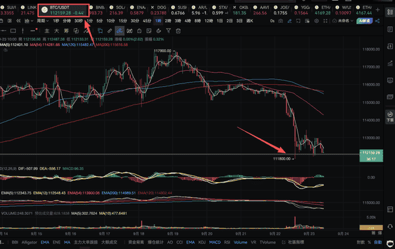Select the 15分 timeframe
Image resolution: width=395 pixels, height=249 pixels.
point(122,21)
